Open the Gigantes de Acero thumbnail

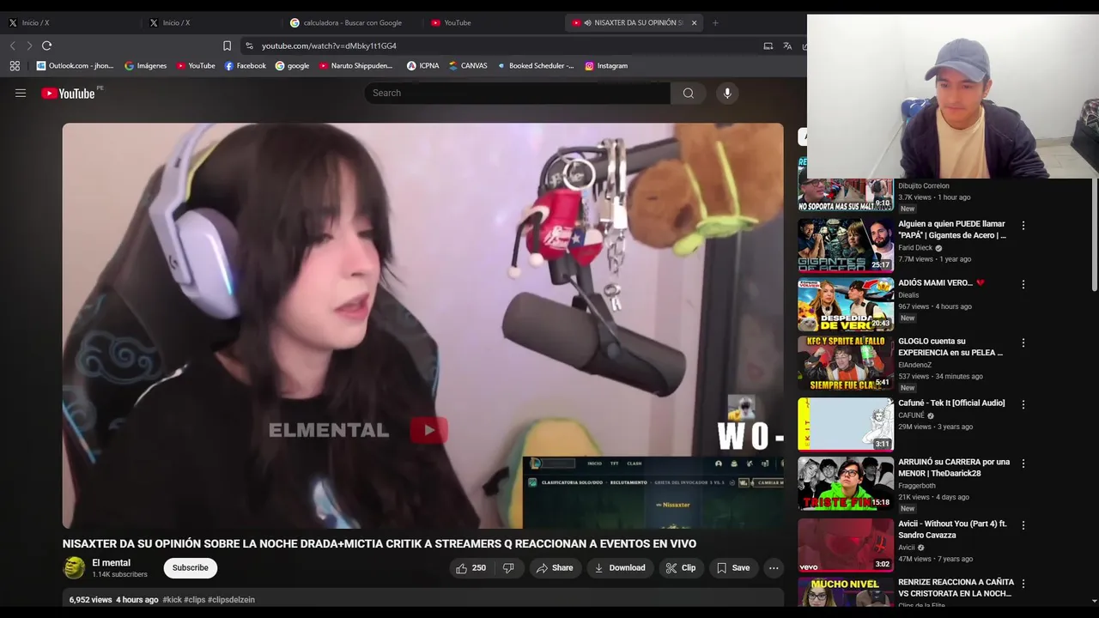[846, 245]
